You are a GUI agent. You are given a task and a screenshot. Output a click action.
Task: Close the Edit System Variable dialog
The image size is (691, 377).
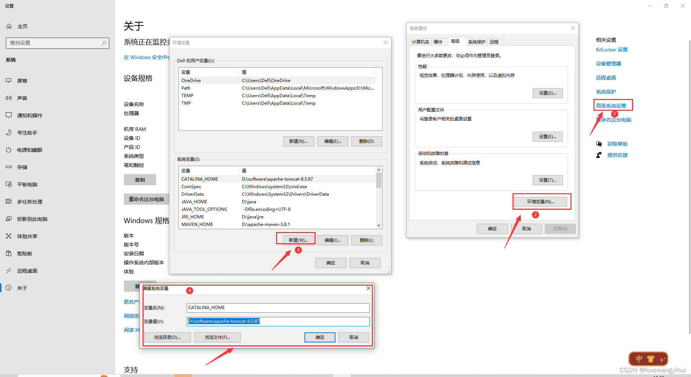[x=369, y=288]
